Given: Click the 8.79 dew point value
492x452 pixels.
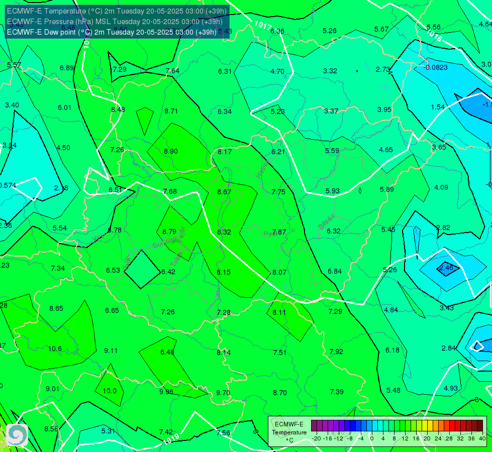Looking at the screenshot, I should 169,232.
